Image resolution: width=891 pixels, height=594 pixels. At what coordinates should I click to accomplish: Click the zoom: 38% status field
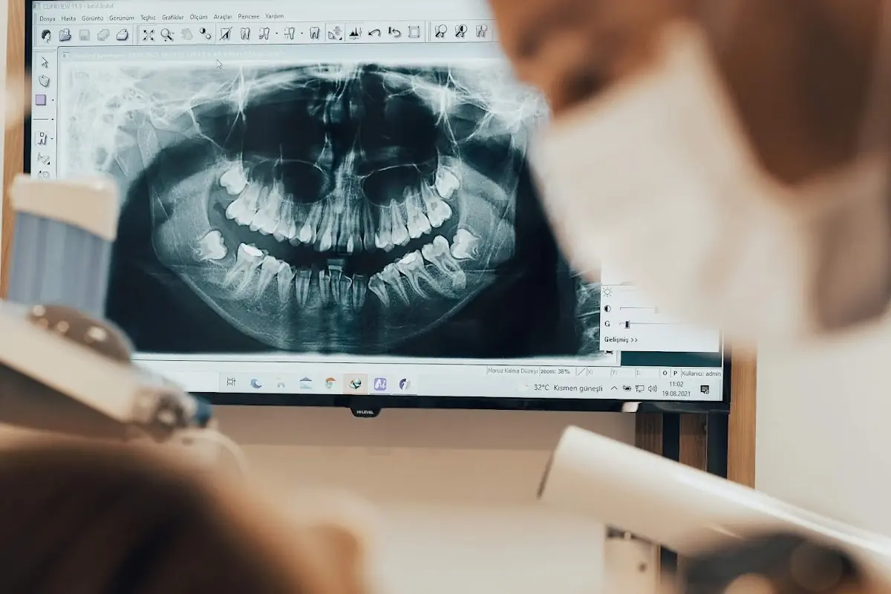click(x=555, y=371)
